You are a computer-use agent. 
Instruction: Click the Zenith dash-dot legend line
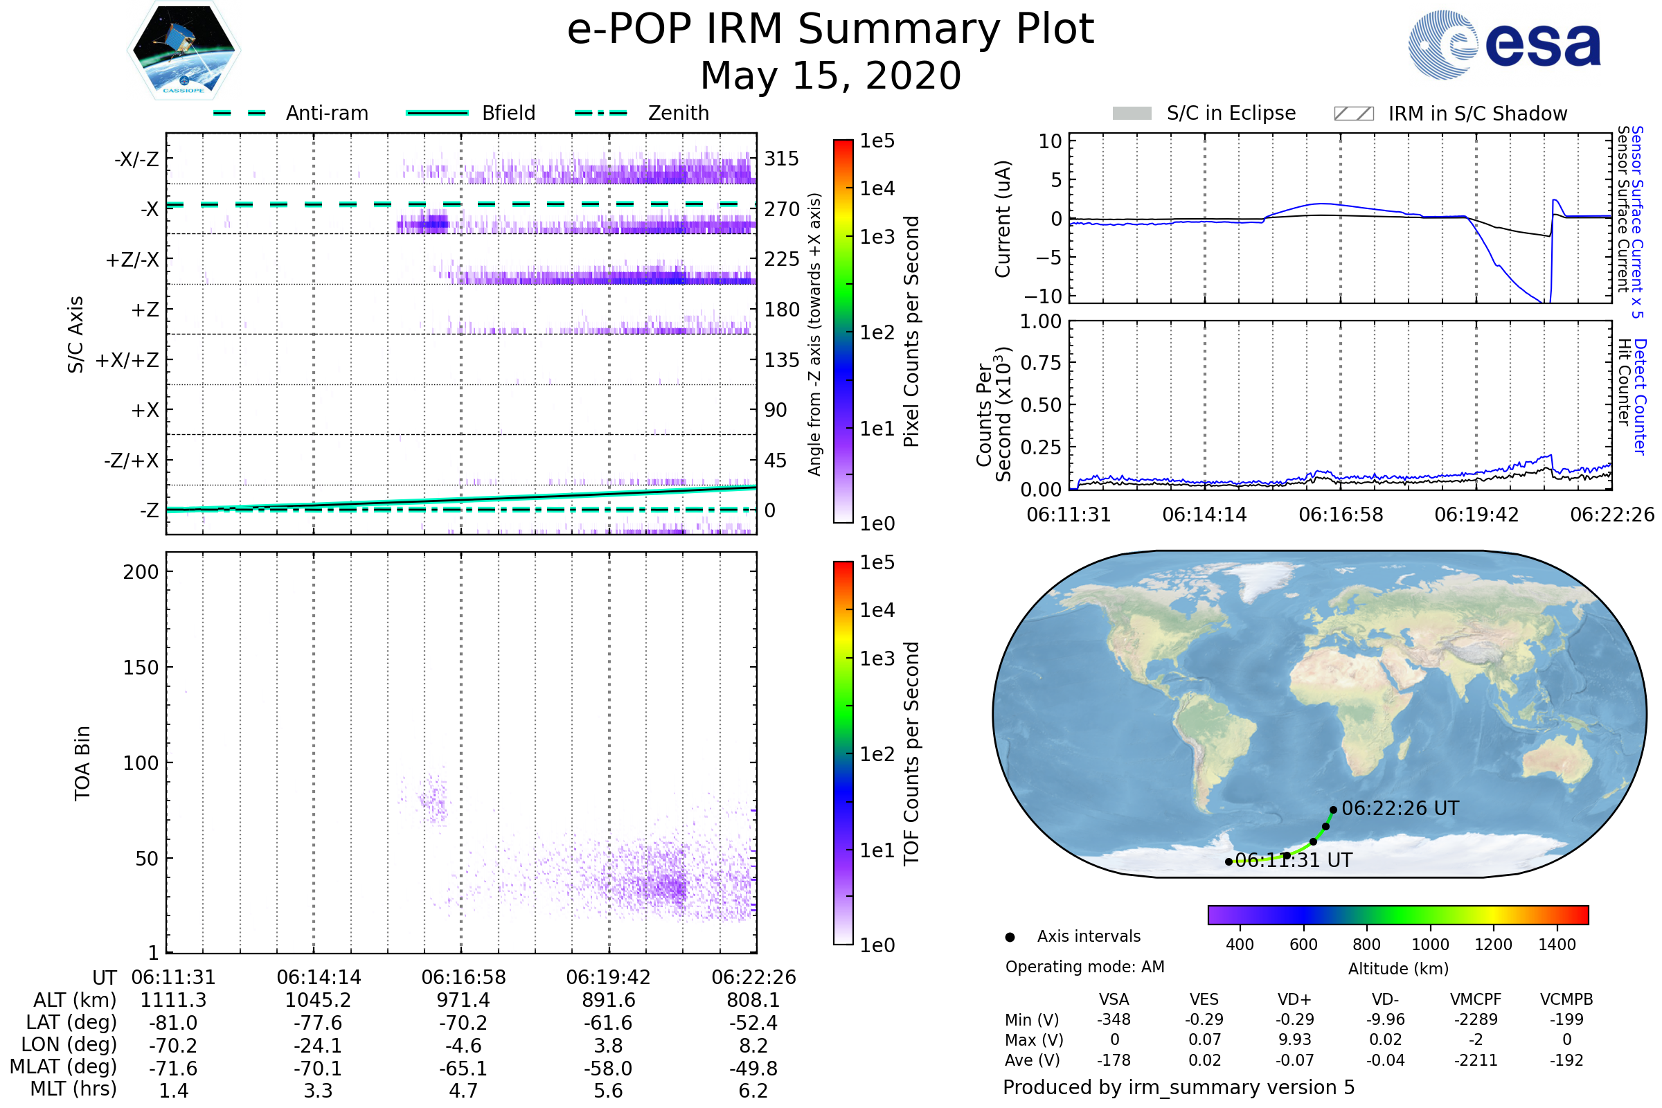click(x=600, y=113)
